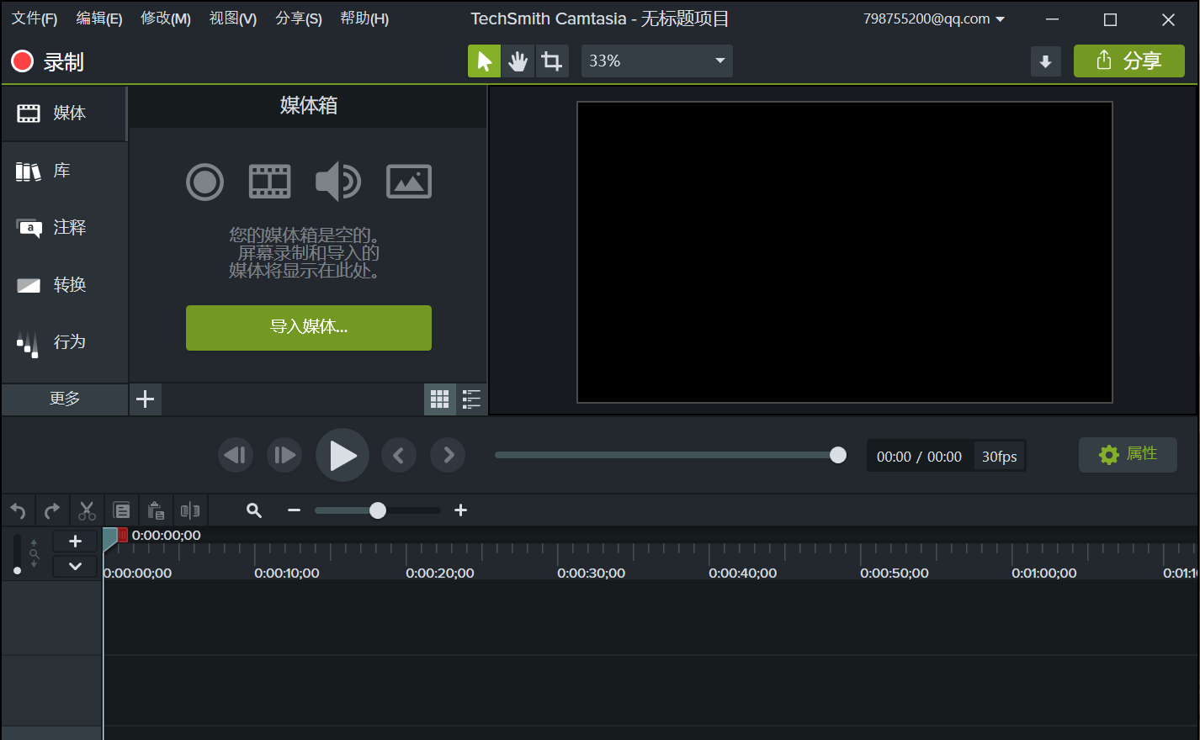Click the 30fps frame rate label
Viewport: 1200px width, 740px height.
tap(1000, 457)
